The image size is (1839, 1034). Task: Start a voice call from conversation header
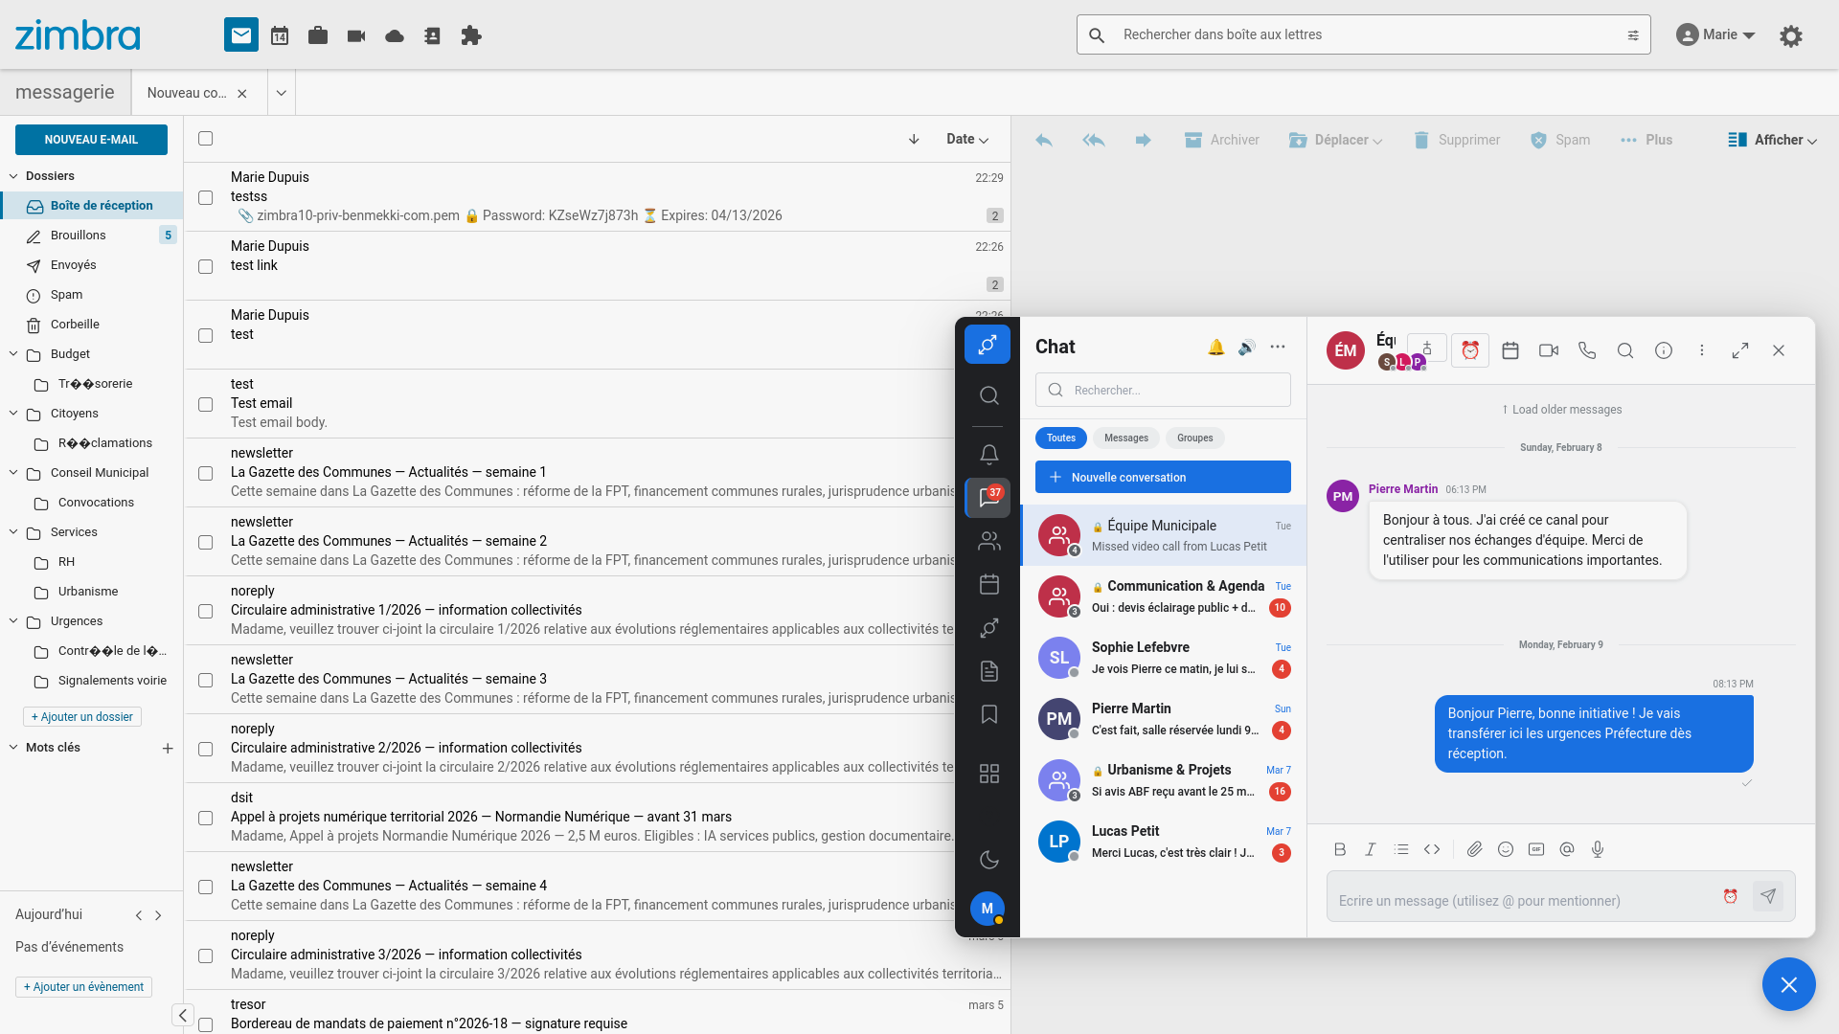click(x=1587, y=350)
